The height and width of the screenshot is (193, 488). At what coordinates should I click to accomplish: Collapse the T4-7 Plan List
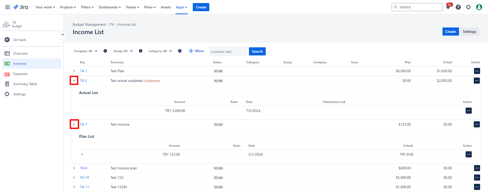point(74,124)
